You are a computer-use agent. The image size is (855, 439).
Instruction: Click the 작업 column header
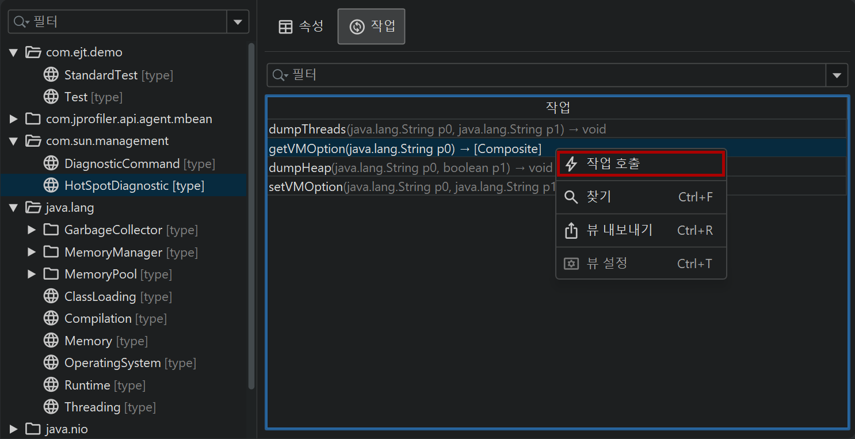558,108
